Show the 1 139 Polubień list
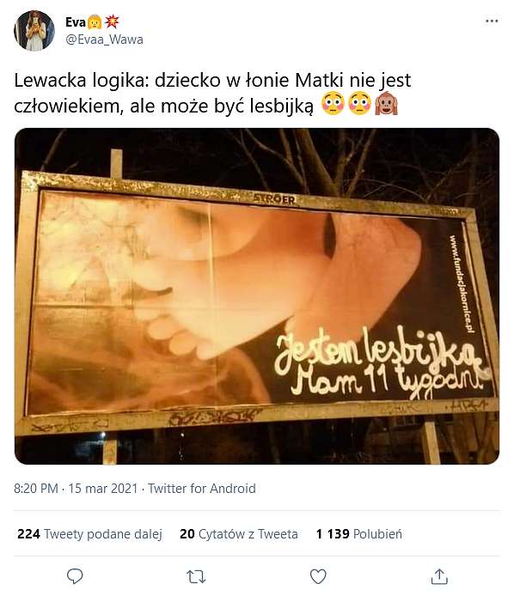This screenshot has height=596, width=514. (x=358, y=533)
